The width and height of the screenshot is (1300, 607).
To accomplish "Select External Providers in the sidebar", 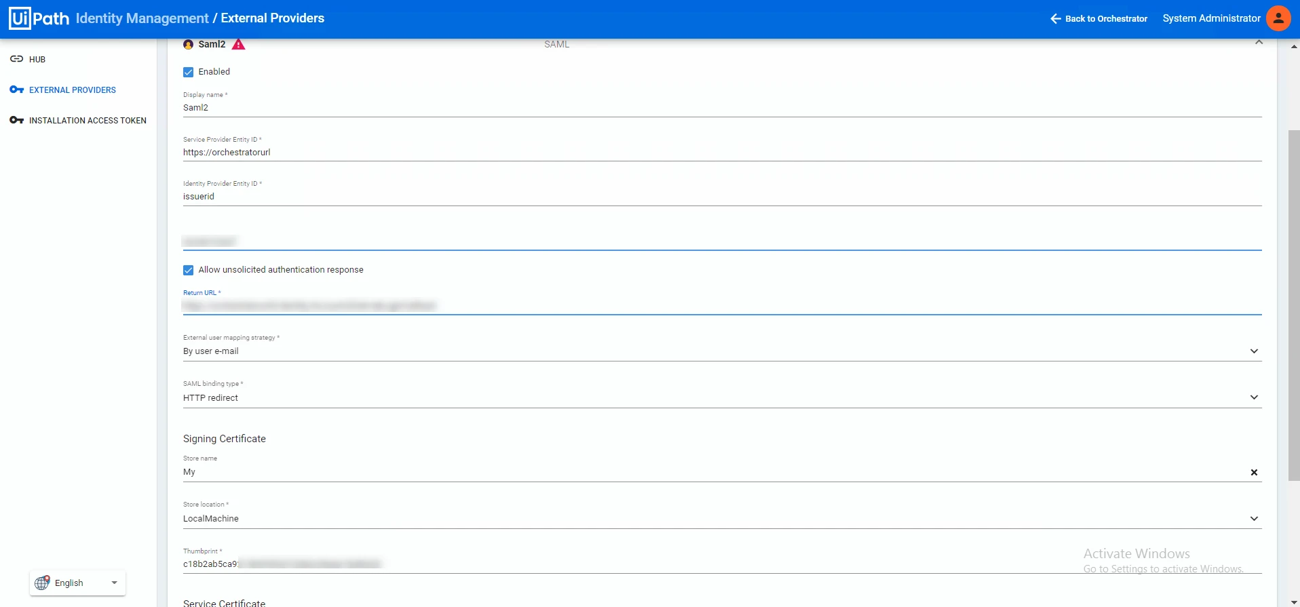I will point(73,90).
